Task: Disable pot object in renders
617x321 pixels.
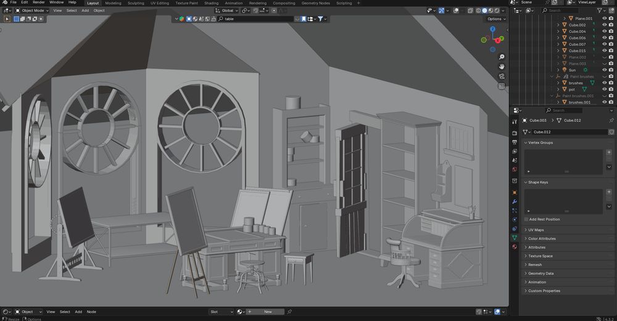Action: (611, 90)
